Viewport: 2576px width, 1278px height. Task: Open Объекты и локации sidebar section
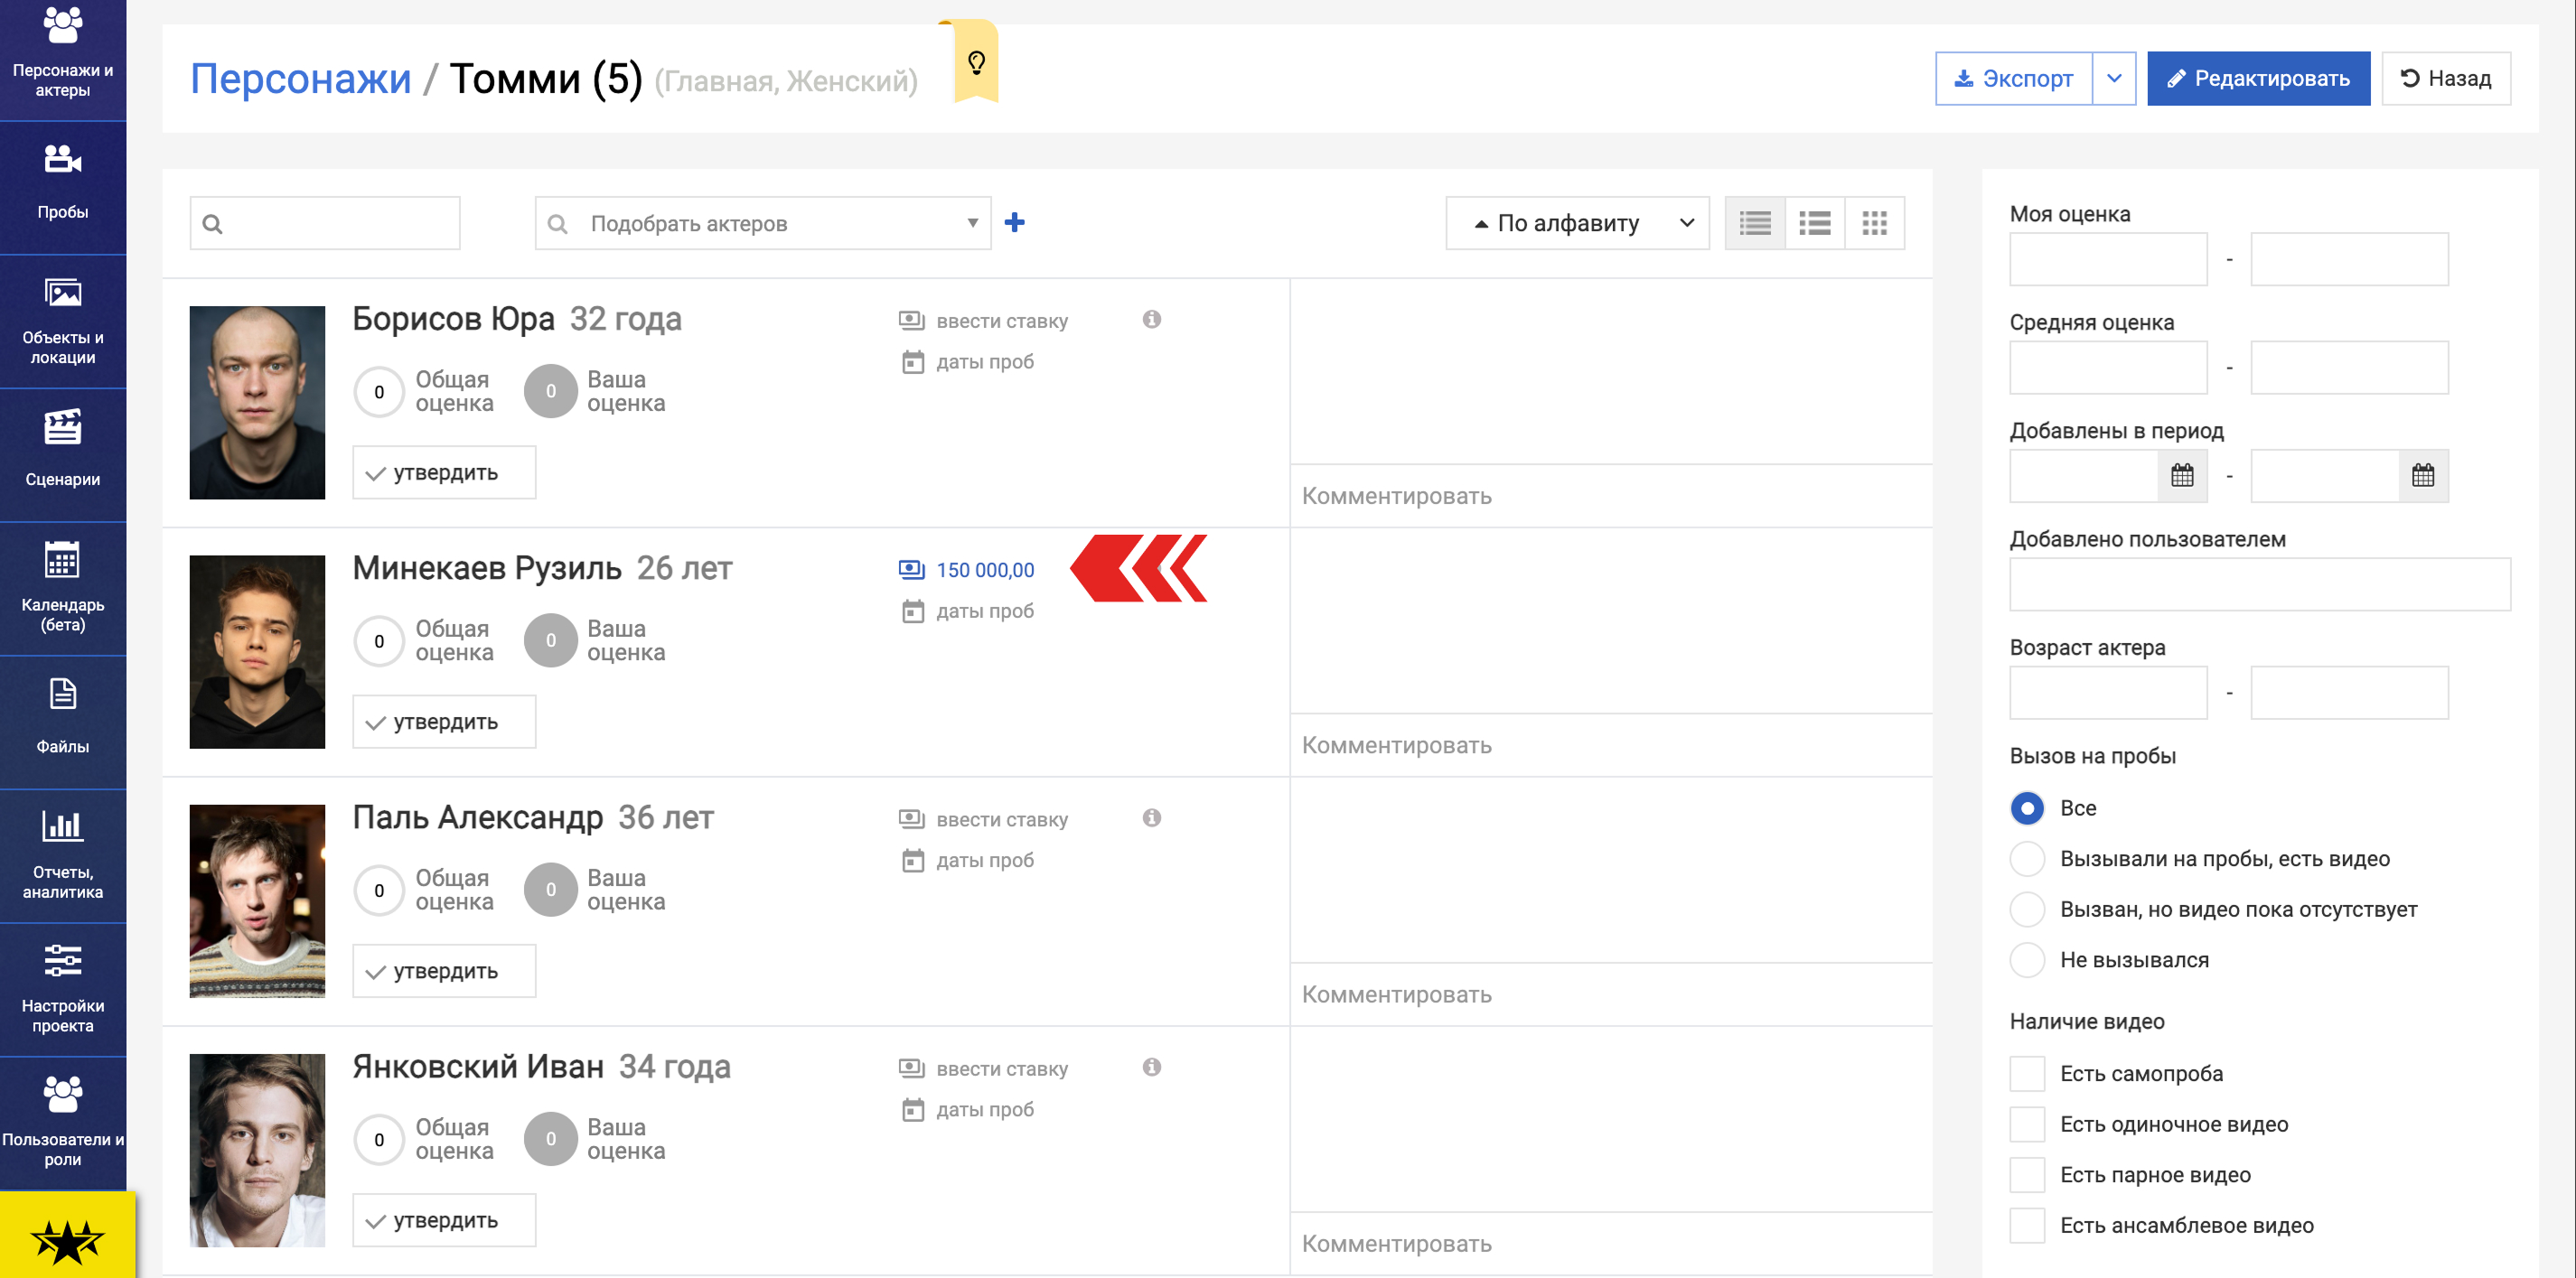63,322
